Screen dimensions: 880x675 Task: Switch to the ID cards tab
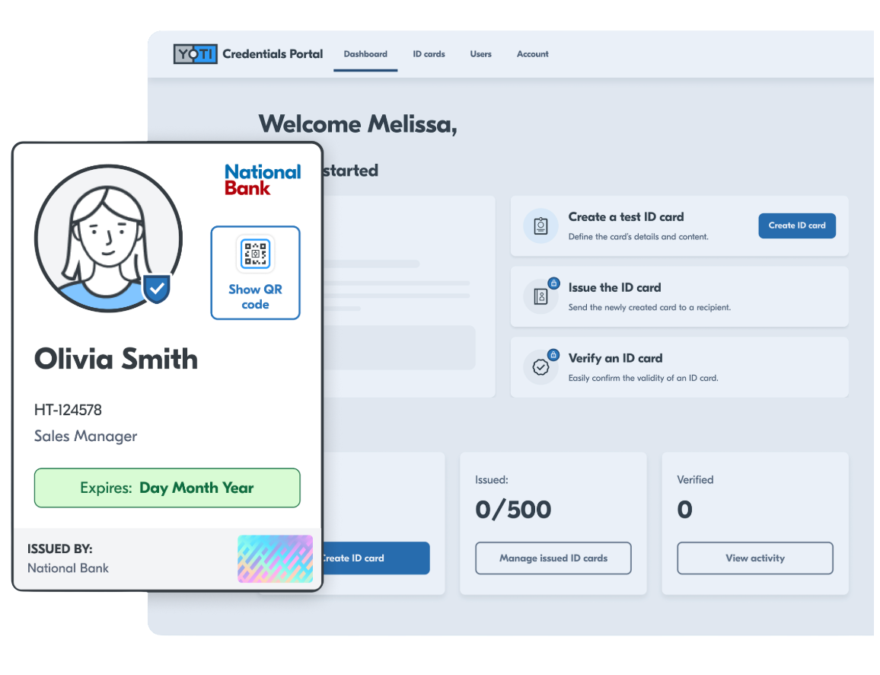429,54
